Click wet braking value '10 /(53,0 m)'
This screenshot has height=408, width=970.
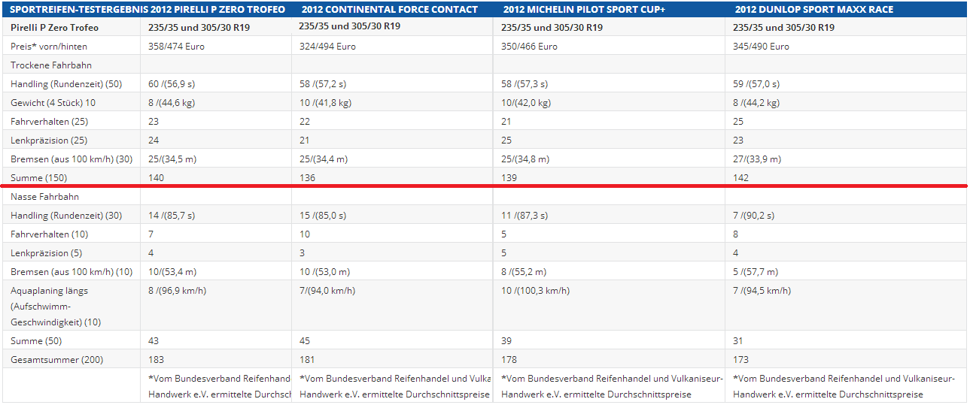[x=325, y=272]
